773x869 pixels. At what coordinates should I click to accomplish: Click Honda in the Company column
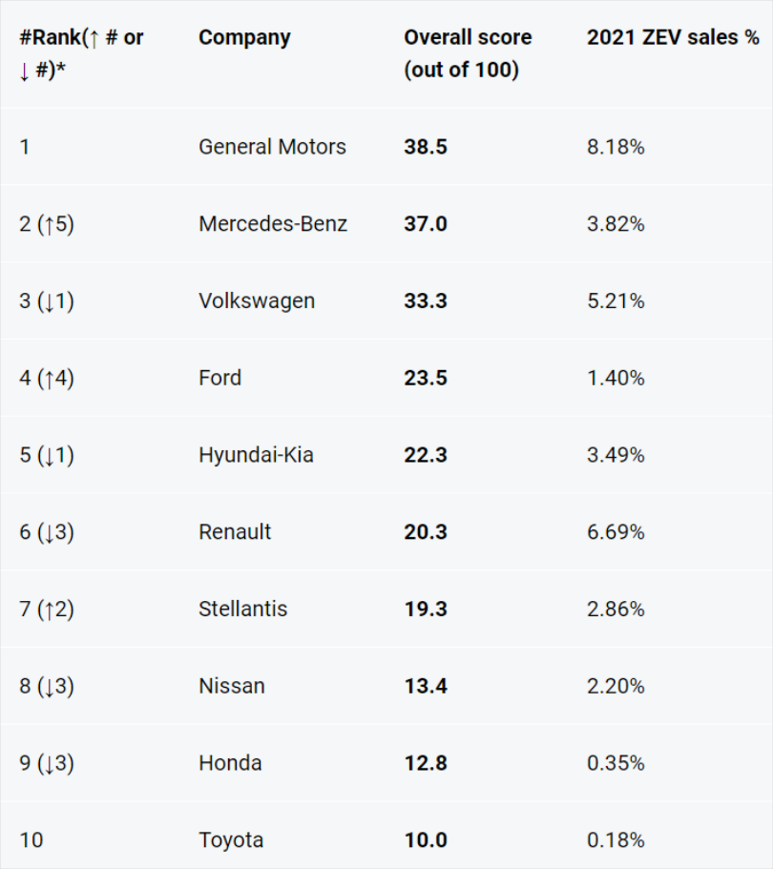pyautogui.click(x=230, y=763)
